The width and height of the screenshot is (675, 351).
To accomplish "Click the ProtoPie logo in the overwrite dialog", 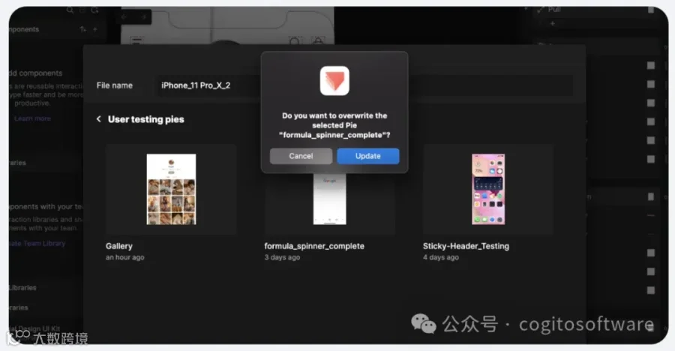I will [x=334, y=80].
